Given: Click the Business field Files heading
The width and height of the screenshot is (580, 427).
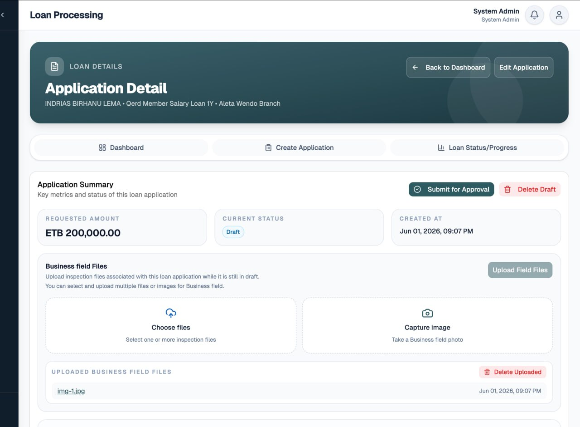Looking at the screenshot, I should (76, 266).
